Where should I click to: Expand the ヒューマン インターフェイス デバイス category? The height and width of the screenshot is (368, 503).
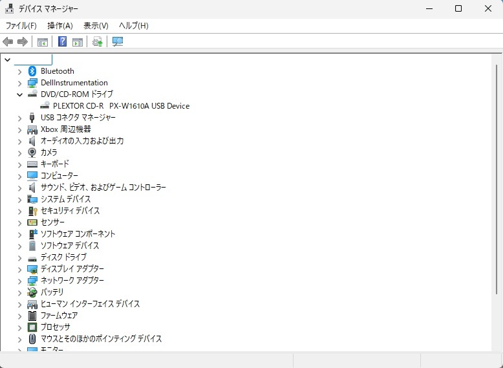[x=19, y=304]
